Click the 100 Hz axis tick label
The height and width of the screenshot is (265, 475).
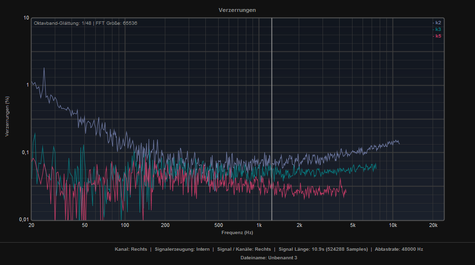[124, 225]
